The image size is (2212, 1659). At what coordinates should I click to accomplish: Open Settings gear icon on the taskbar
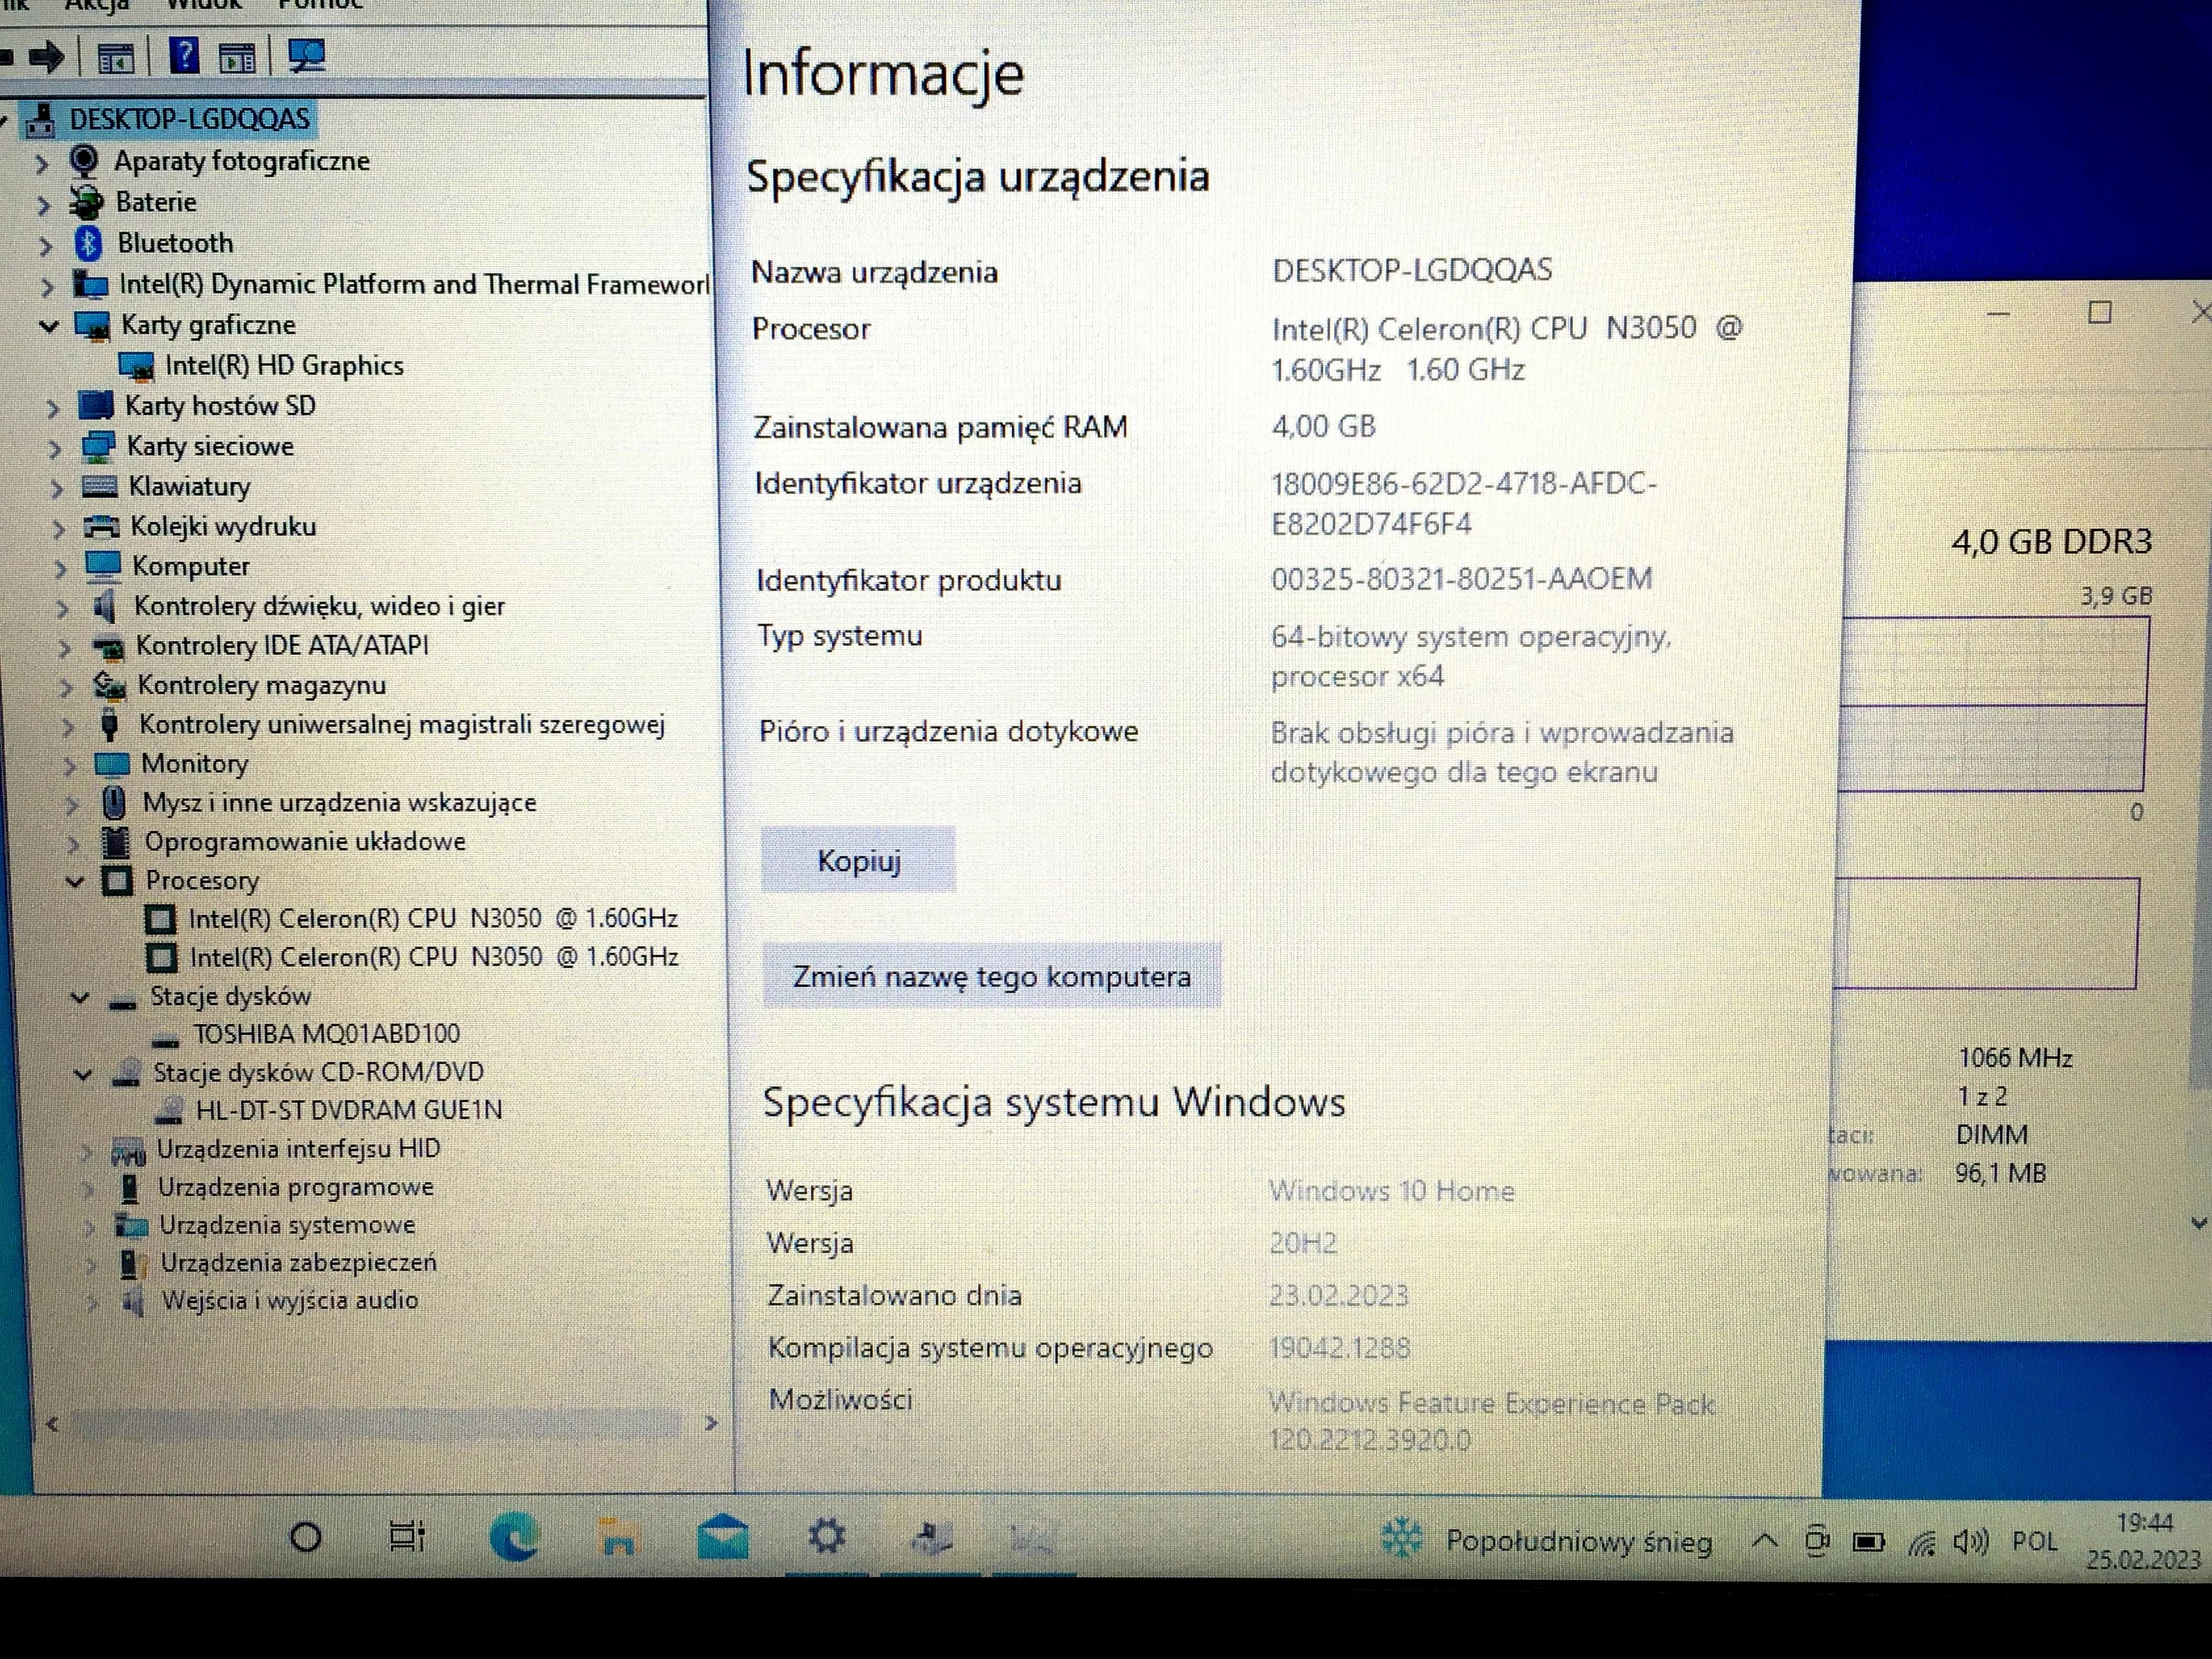coord(827,1536)
